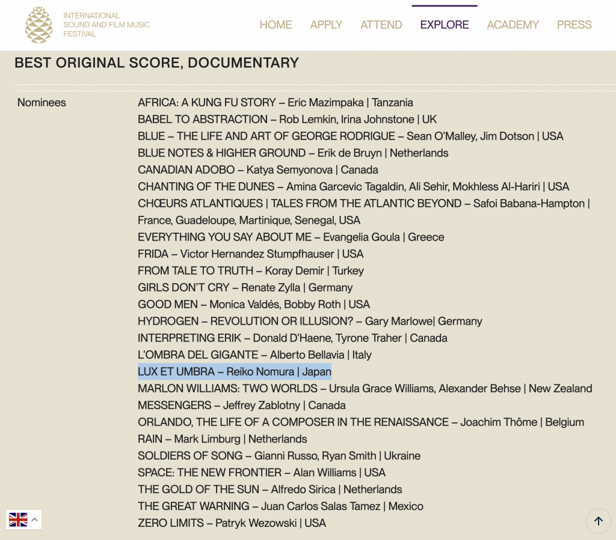Click the FRIDA nominee entry
This screenshot has height=540, width=616.
[250, 254]
